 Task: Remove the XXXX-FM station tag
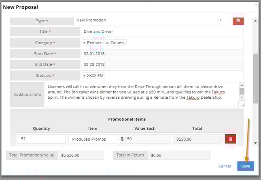[x=85, y=76]
